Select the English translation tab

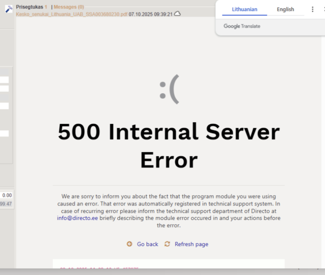285,9
